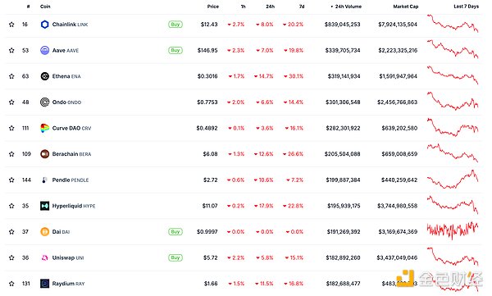492x296 pixels.
Task: Open Hyperliquid's 7-day sparkline chart
Action: [x=453, y=205]
